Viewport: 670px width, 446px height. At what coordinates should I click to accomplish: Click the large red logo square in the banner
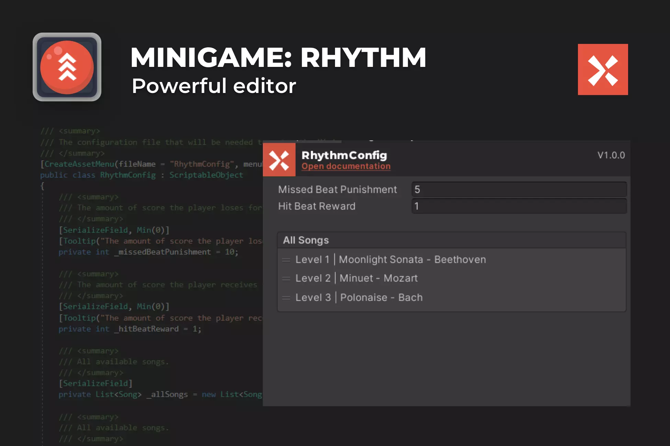(603, 69)
